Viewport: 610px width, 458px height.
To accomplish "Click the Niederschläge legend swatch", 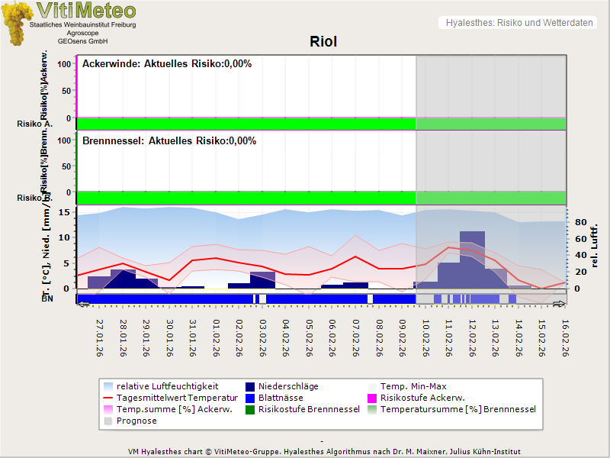I will pyautogui.click(x=251, y=387).
